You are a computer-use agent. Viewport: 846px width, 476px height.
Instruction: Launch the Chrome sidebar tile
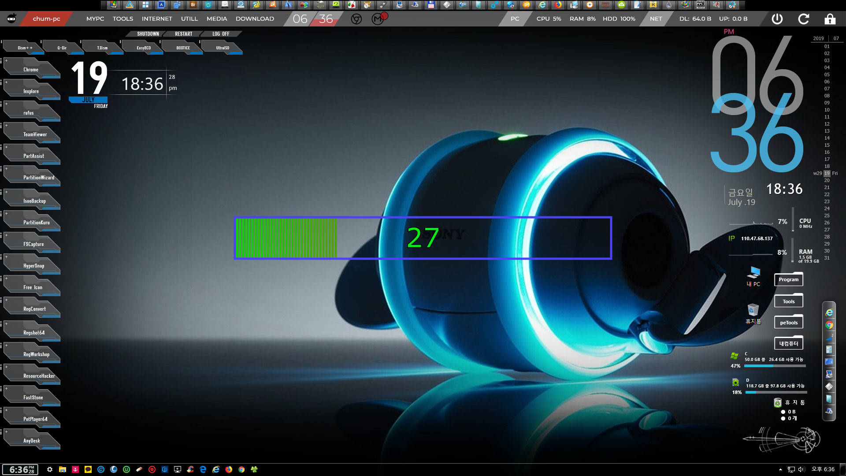(x=32, y=69)
